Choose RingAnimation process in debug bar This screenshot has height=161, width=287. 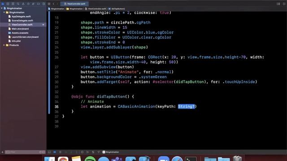[111, 152]
